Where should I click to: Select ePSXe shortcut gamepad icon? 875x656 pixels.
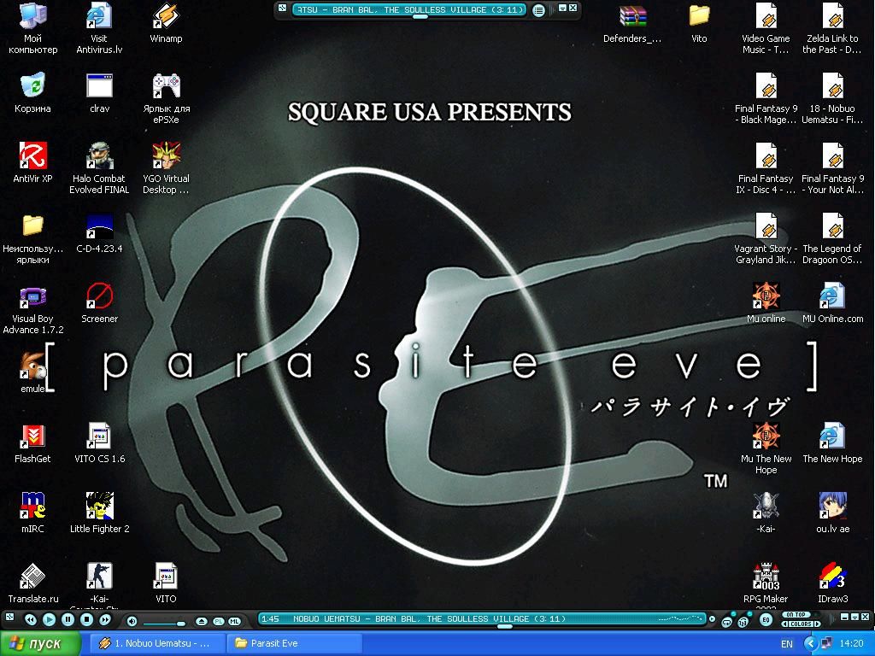tap(167, 99)
